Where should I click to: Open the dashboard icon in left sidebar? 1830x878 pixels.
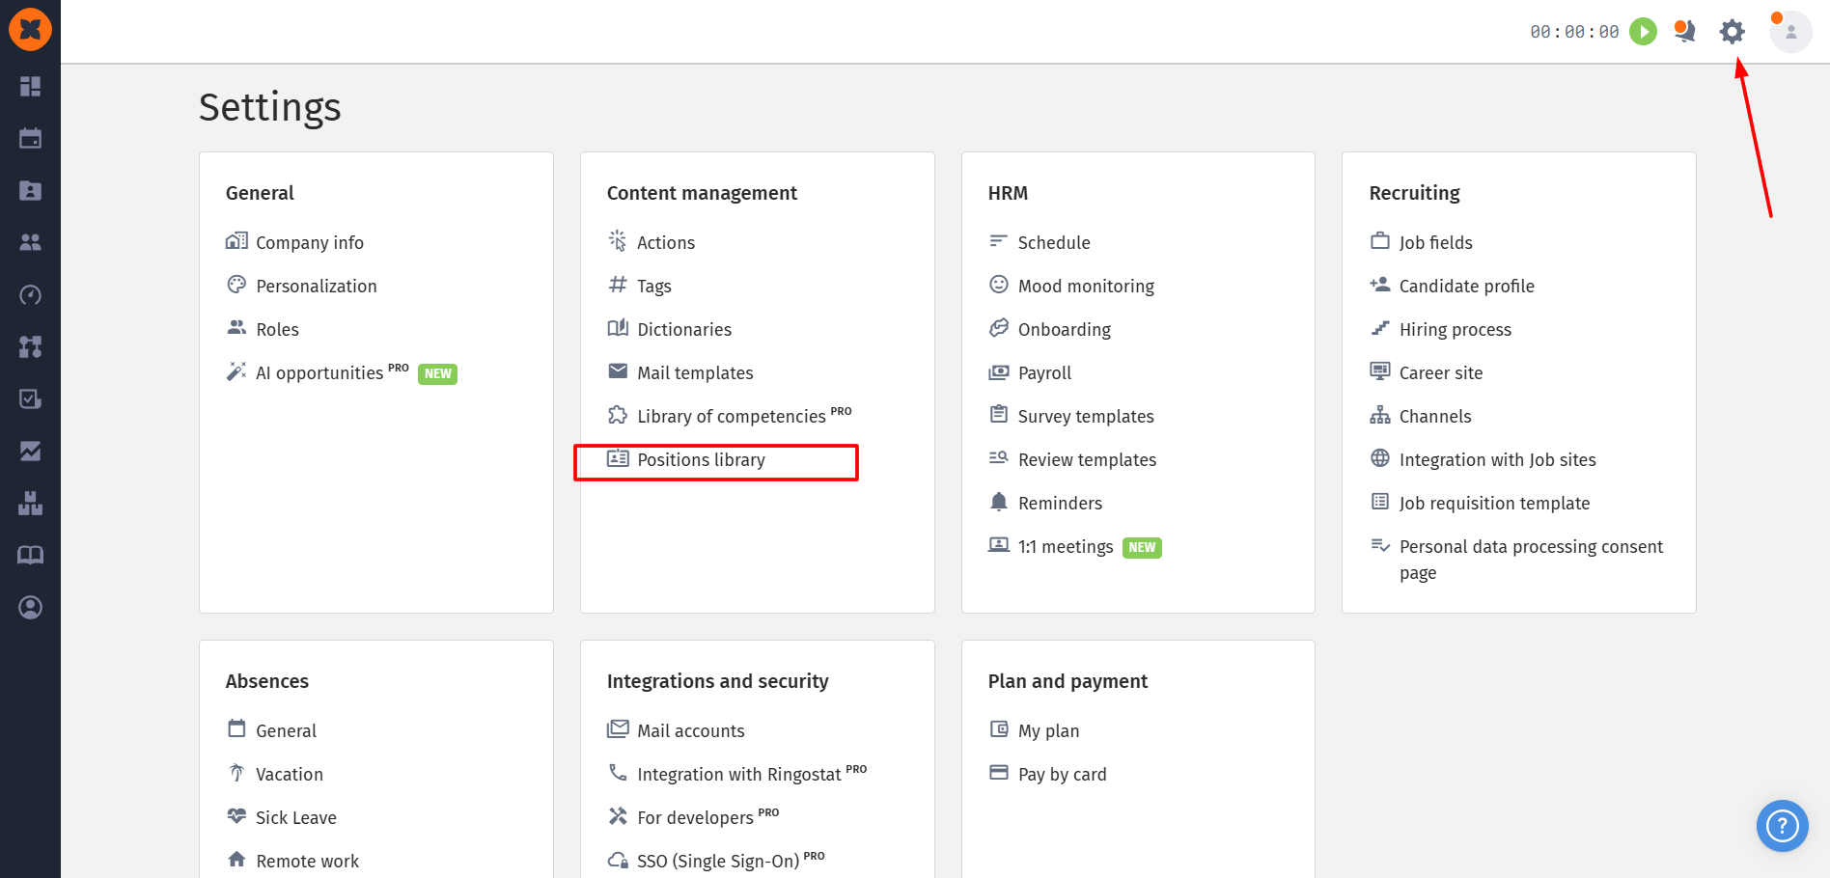tap(30, 87)
